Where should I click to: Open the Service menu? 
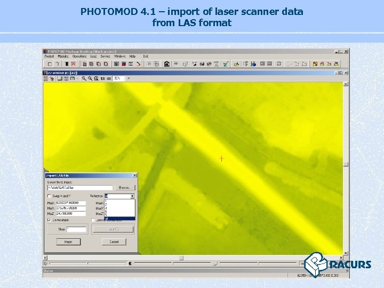[x=105, y=57]
